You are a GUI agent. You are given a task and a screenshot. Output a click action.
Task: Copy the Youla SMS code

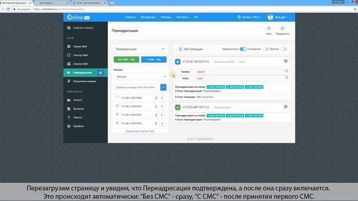(286, 78)
